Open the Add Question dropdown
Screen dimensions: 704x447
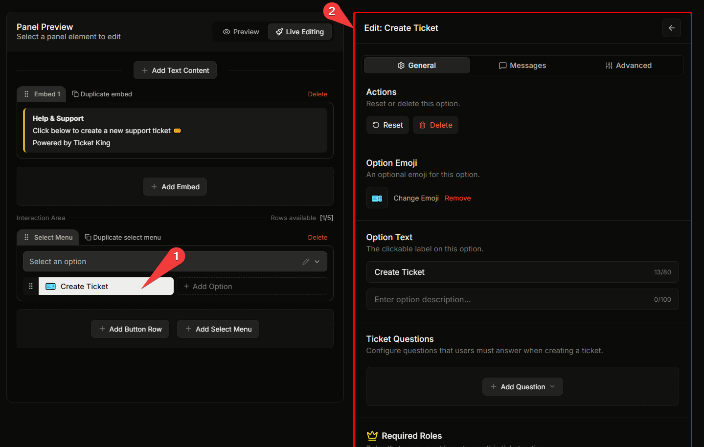point(522,386)
